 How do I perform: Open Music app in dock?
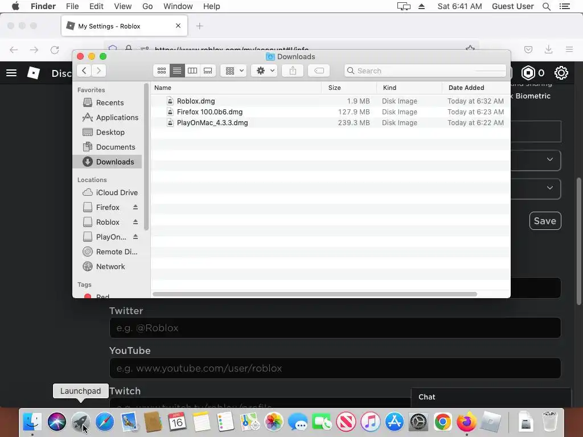pyautogui.click(x=370, y=422)
